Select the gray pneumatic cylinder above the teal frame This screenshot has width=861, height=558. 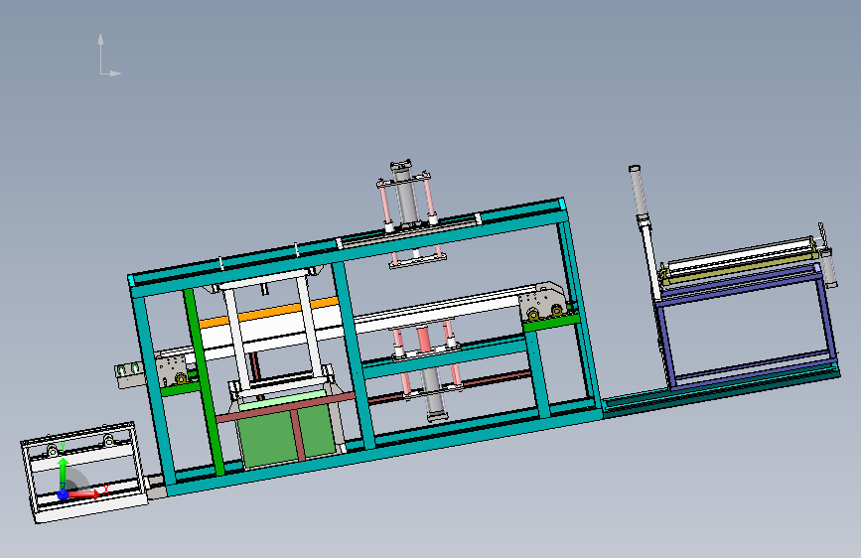point(405,194)
